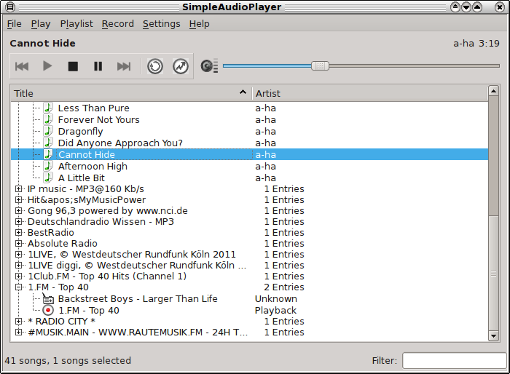
Task: Click the note icon beside Afternoon High
Action: (48, 166)
